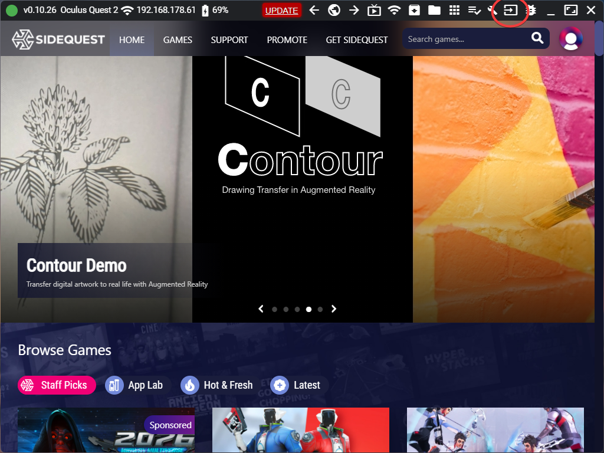This screenshot has height=453, width=604.
Task: Select the fourth active carousel dot
Action: 308,309
